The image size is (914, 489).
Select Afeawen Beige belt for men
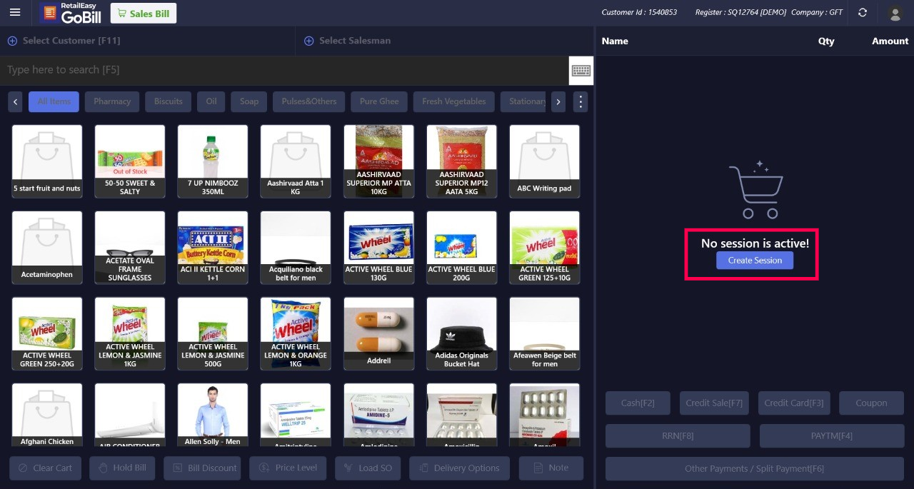point(544,334)
